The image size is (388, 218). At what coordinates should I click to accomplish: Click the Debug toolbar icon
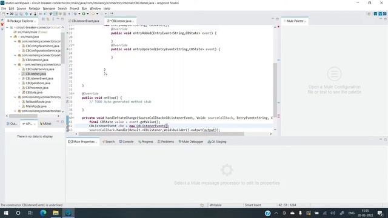(x=75, y=14)
